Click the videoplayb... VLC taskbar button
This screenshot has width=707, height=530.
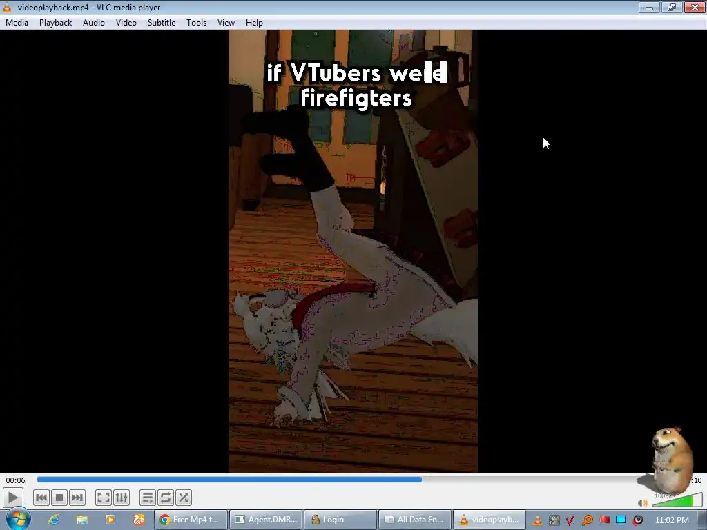click(x=490, y=520)
